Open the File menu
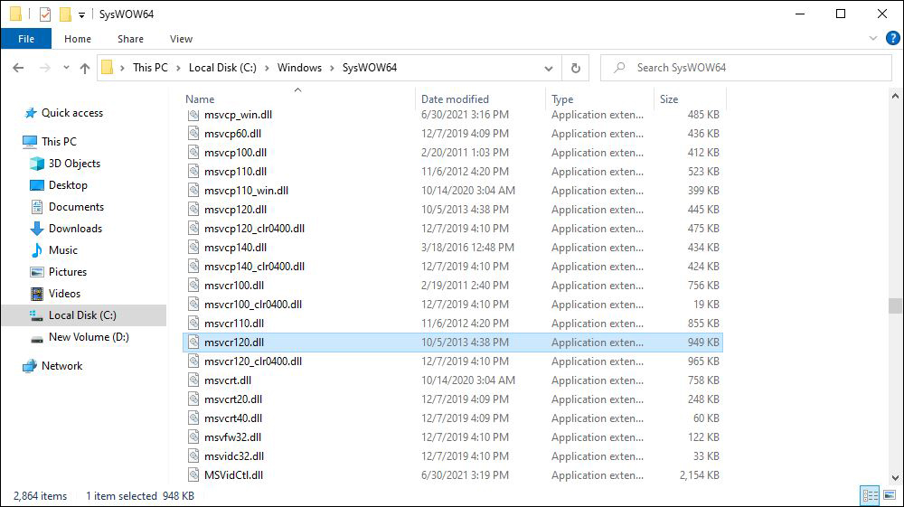904x507 pixels. click(26, 39)
